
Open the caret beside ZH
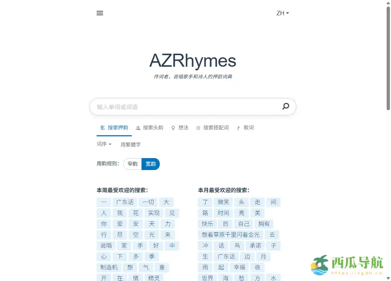point(288,13)
